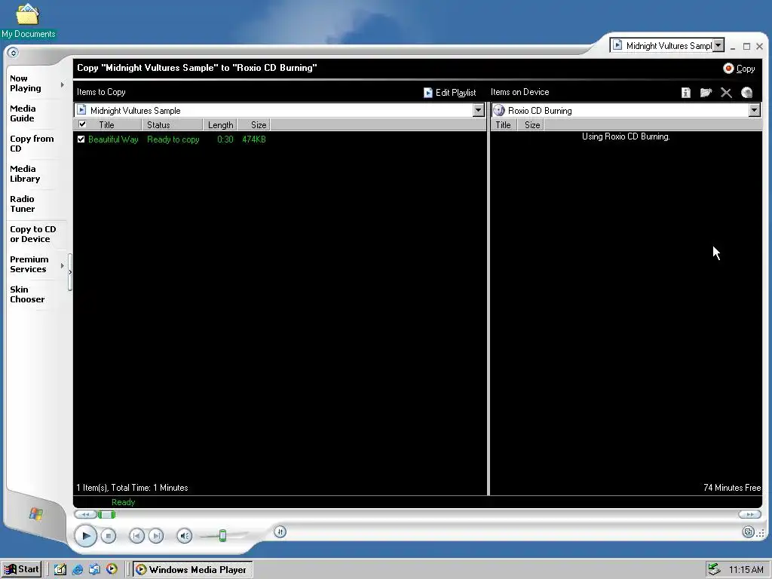Click the rewind button
The image size is (772, 579).
[x=85, y=514]
